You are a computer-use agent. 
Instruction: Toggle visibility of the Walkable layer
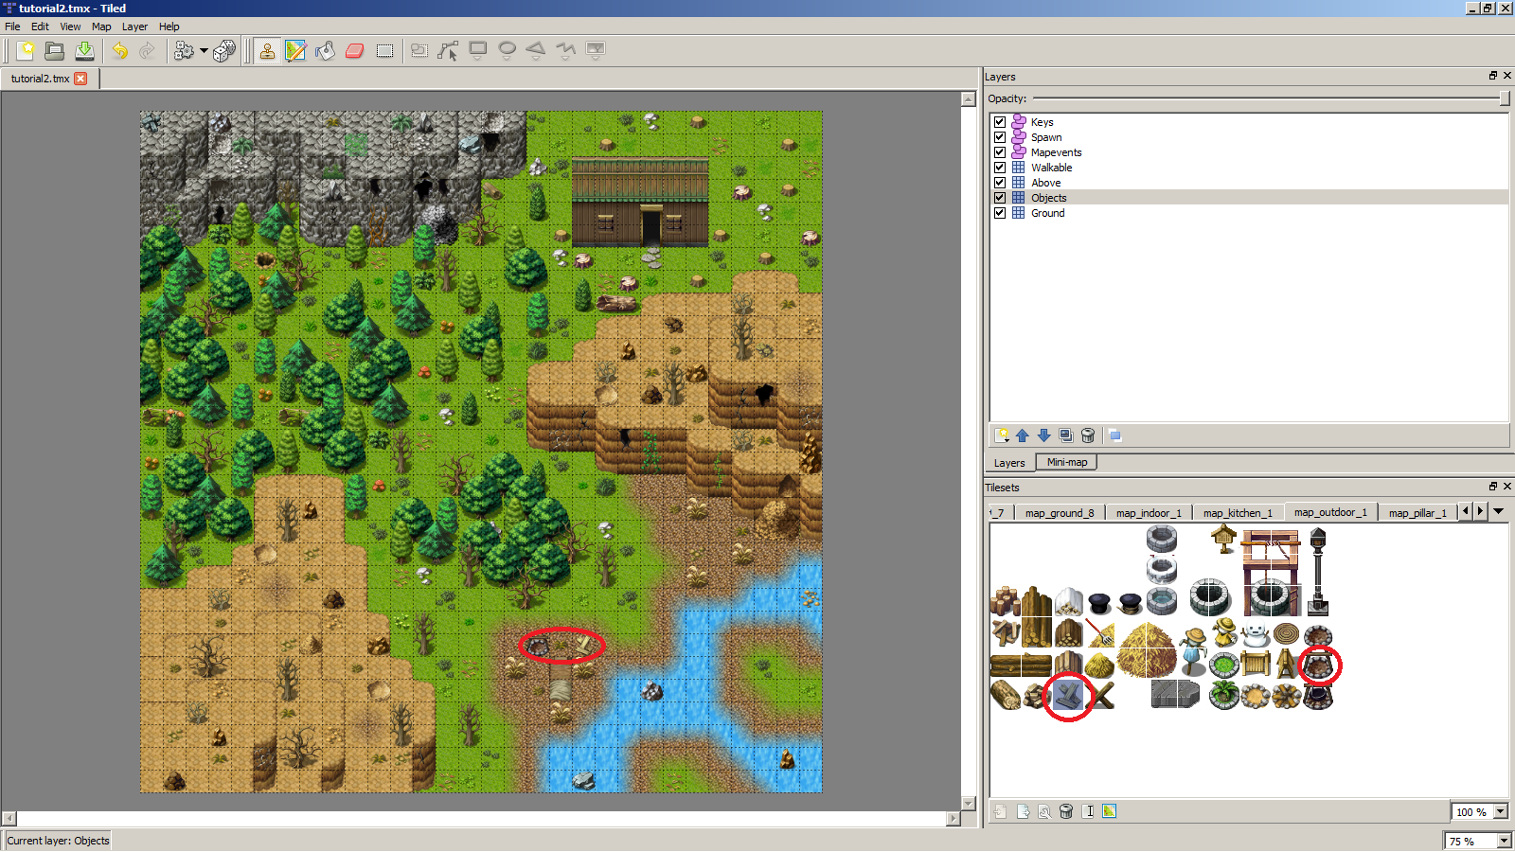(1000, 168)
